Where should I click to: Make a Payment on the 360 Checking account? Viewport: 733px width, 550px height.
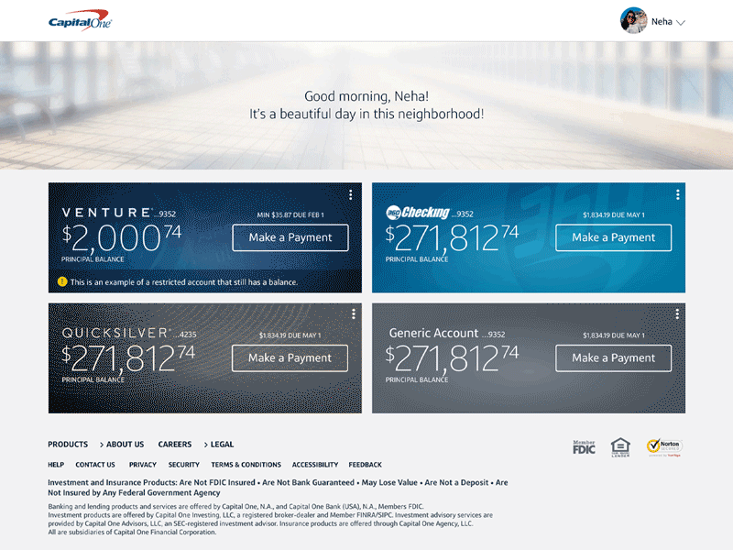613,237
